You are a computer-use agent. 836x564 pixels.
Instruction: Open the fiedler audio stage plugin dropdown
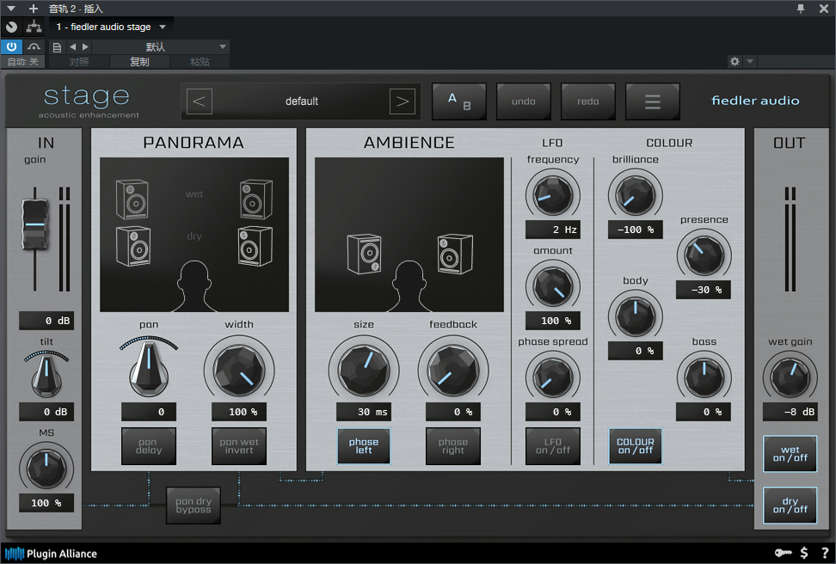111,27
